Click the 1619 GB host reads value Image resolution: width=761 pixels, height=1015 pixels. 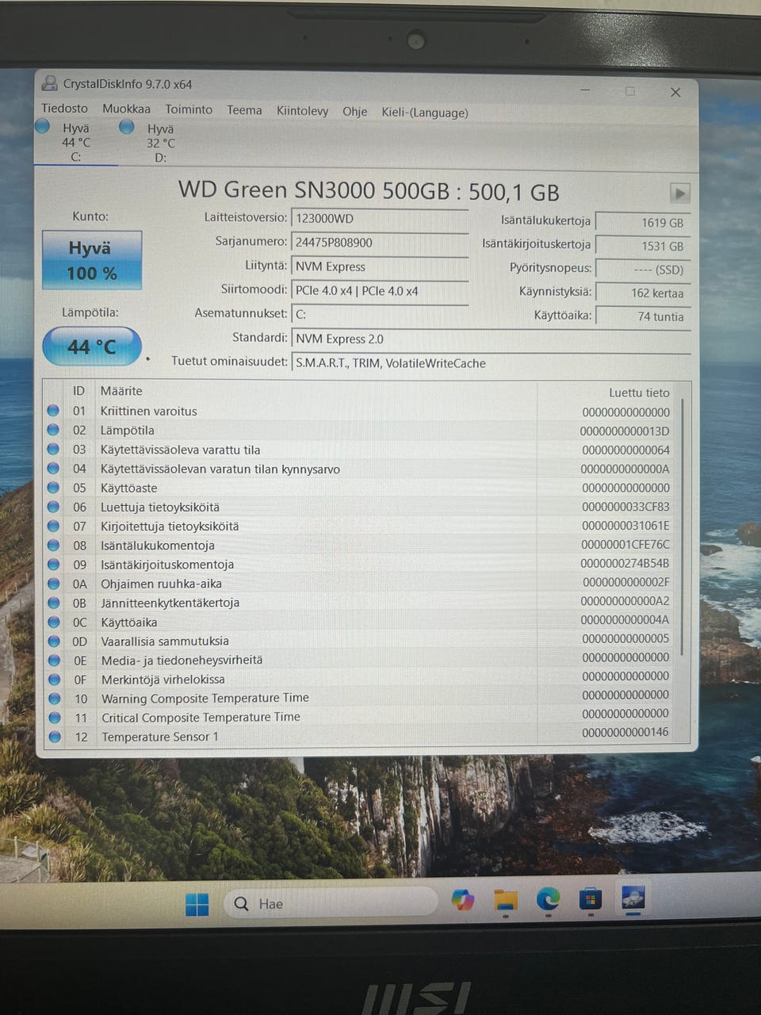[643, 223]
